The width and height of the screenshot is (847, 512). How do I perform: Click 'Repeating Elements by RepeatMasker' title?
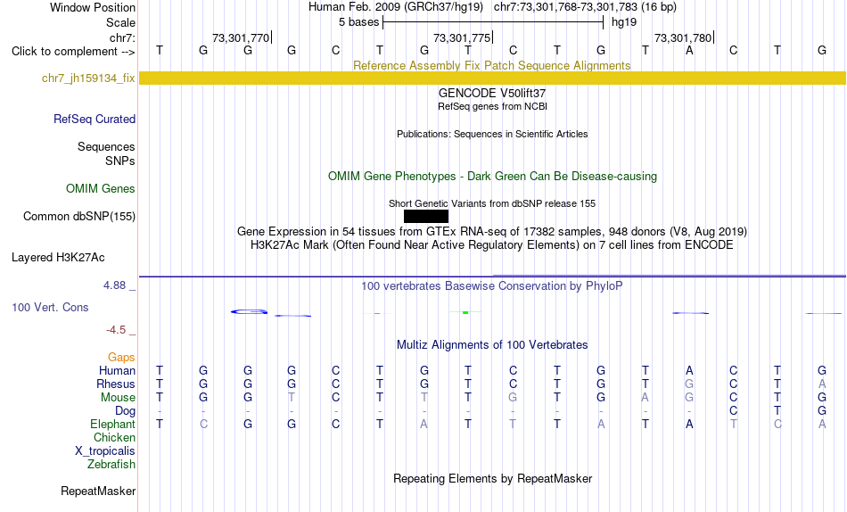tap(493, 478)
